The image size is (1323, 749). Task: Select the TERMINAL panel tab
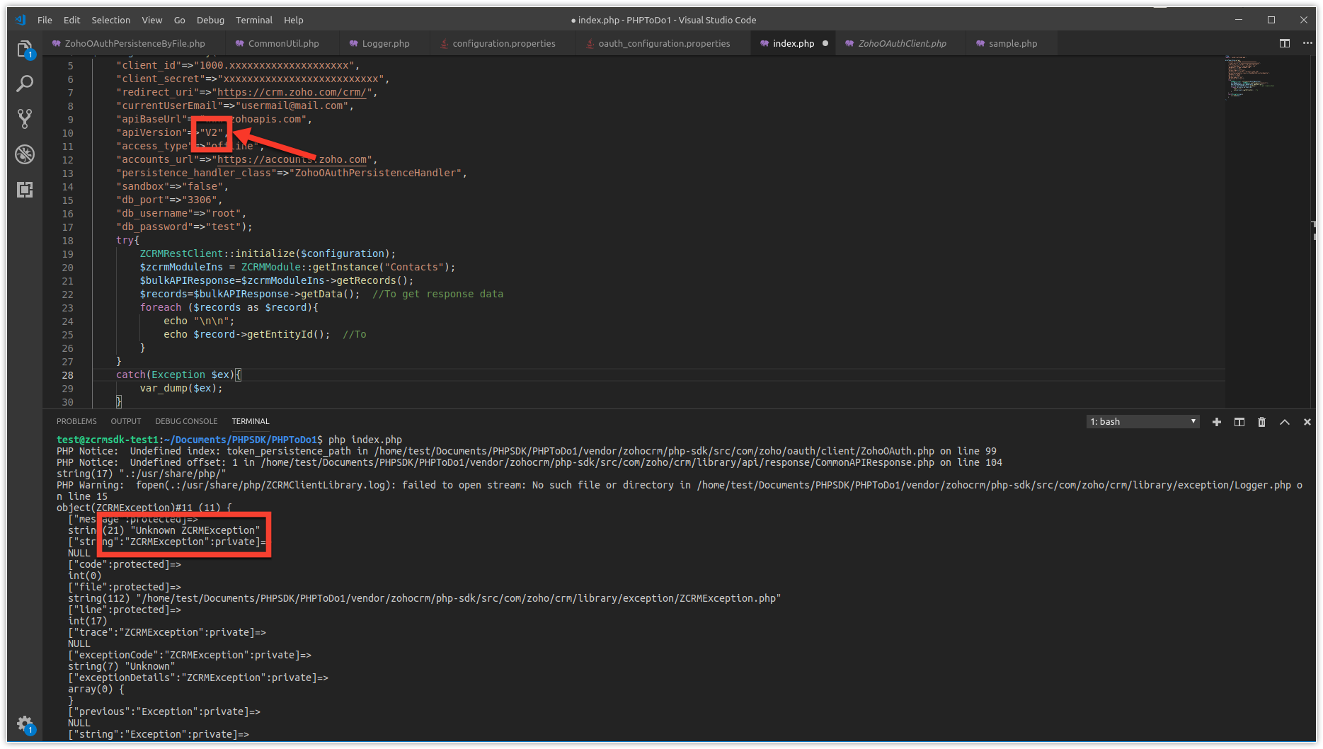click(x=251, y=421)
